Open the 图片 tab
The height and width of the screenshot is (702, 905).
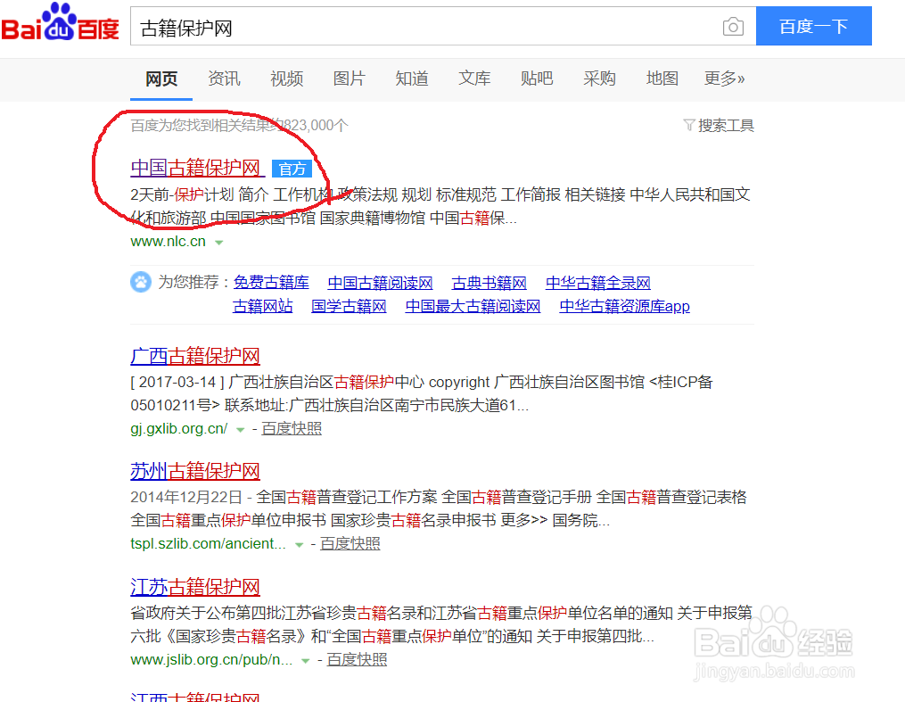[x=350, y=78]
